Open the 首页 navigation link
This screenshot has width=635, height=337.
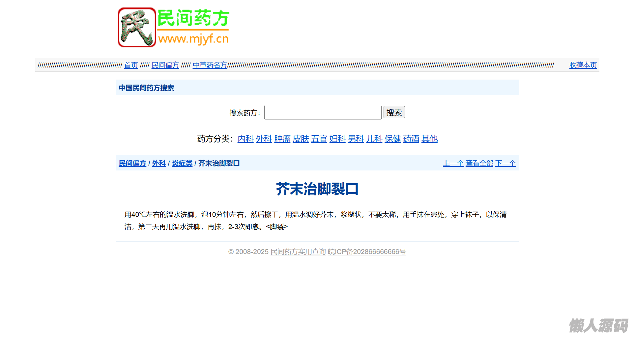click(x=131, y=65)
